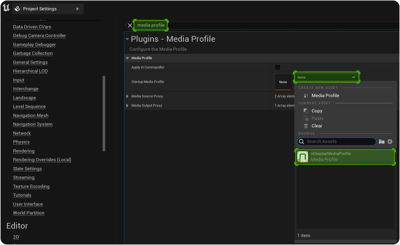
Task: Open the Navigation System settings
Action: 33,124
